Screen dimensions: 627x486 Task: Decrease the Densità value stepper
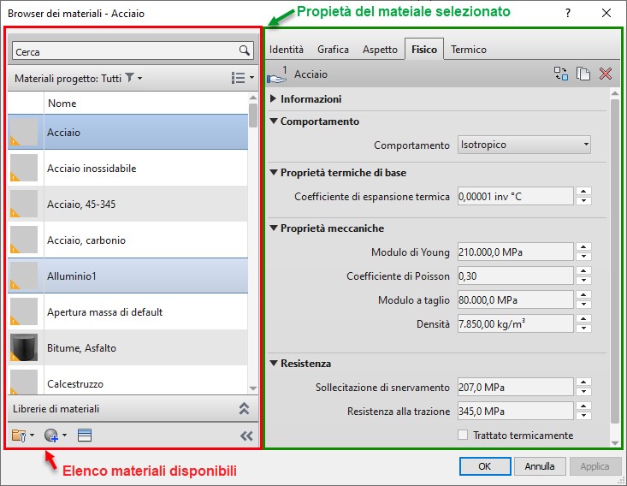584,329
